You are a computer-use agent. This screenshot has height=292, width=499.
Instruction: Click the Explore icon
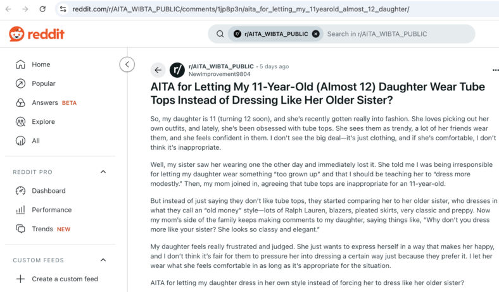coord(20,122)
